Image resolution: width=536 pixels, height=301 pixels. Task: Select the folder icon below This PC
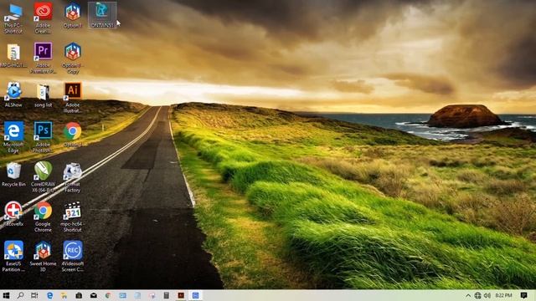pyautogui.click(x=13, y=55)
